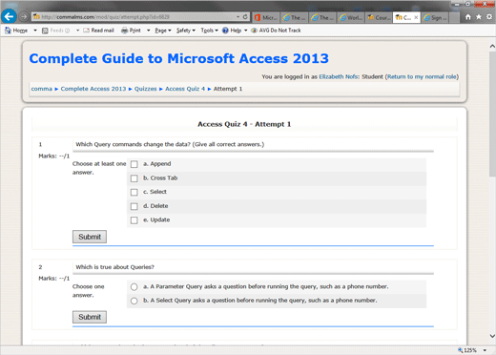Expand the zoom level dropdown arrow

click(485, 350)
